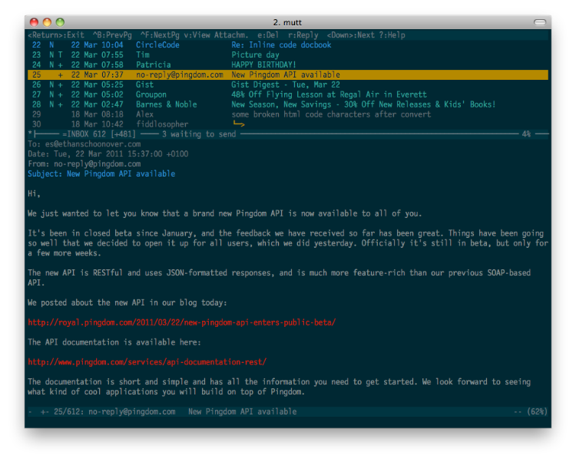Screen dimensions: 576x462
Task: Click the 4% index position indicator
Action: point(526,134)
